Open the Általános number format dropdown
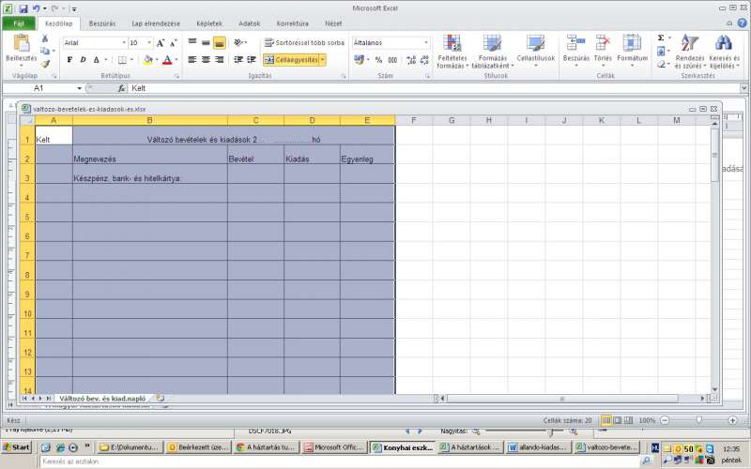 [426, 42]
